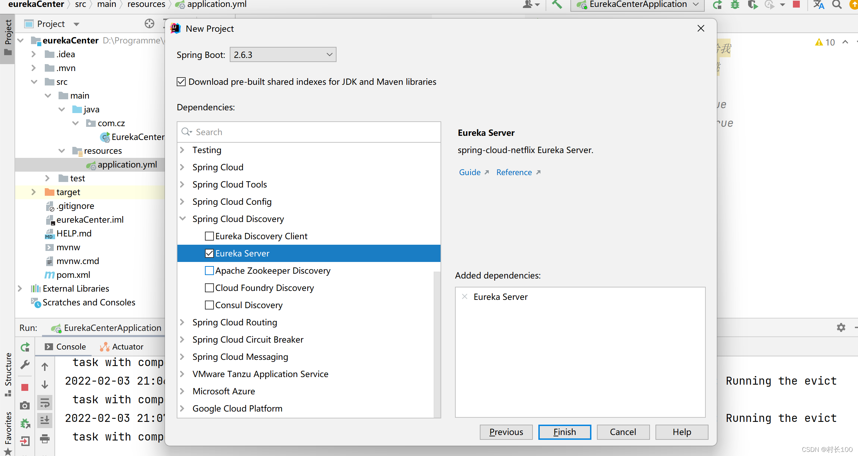Collapse the Spring Cloud Discovery category

183,219
